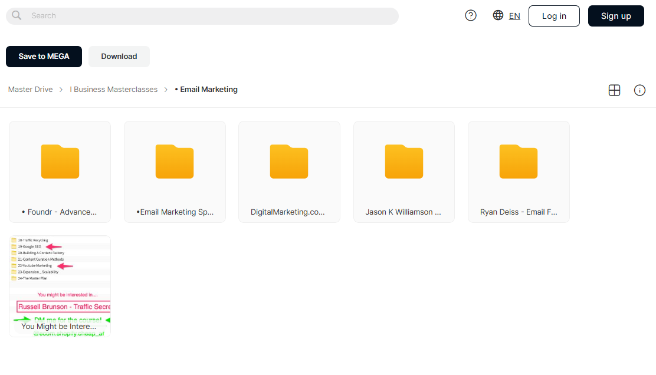Viewport: 656px width, 375px height.
Task: Click the Log in button
Action: pos(554,16)
